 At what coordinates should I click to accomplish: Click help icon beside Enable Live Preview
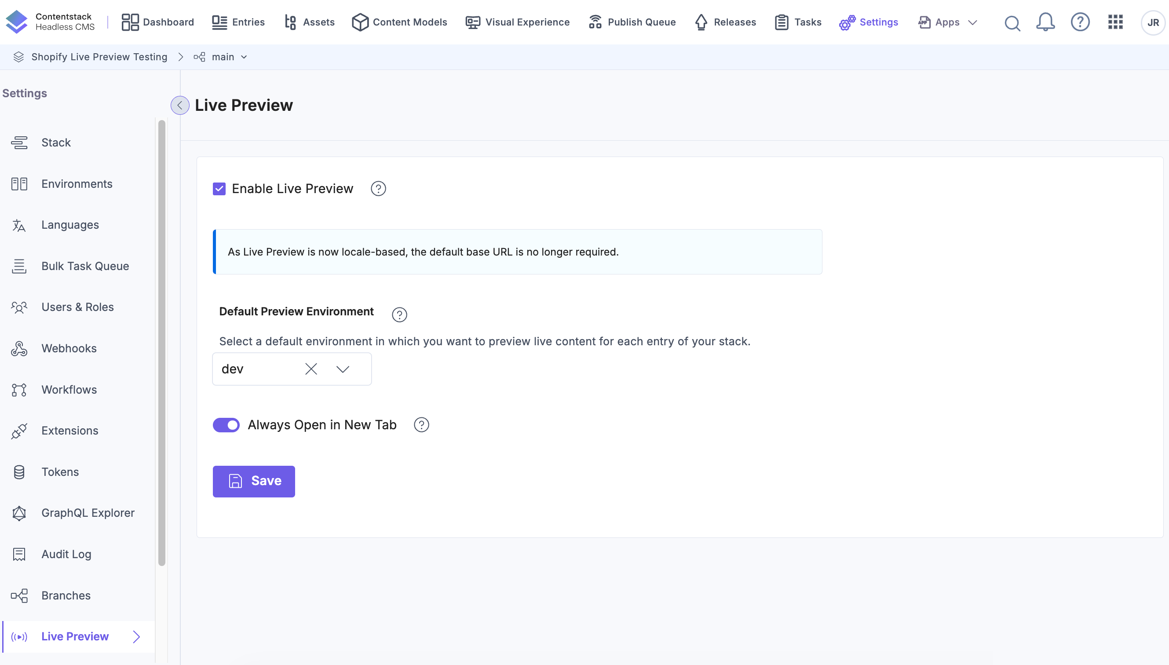click(378, 189)
